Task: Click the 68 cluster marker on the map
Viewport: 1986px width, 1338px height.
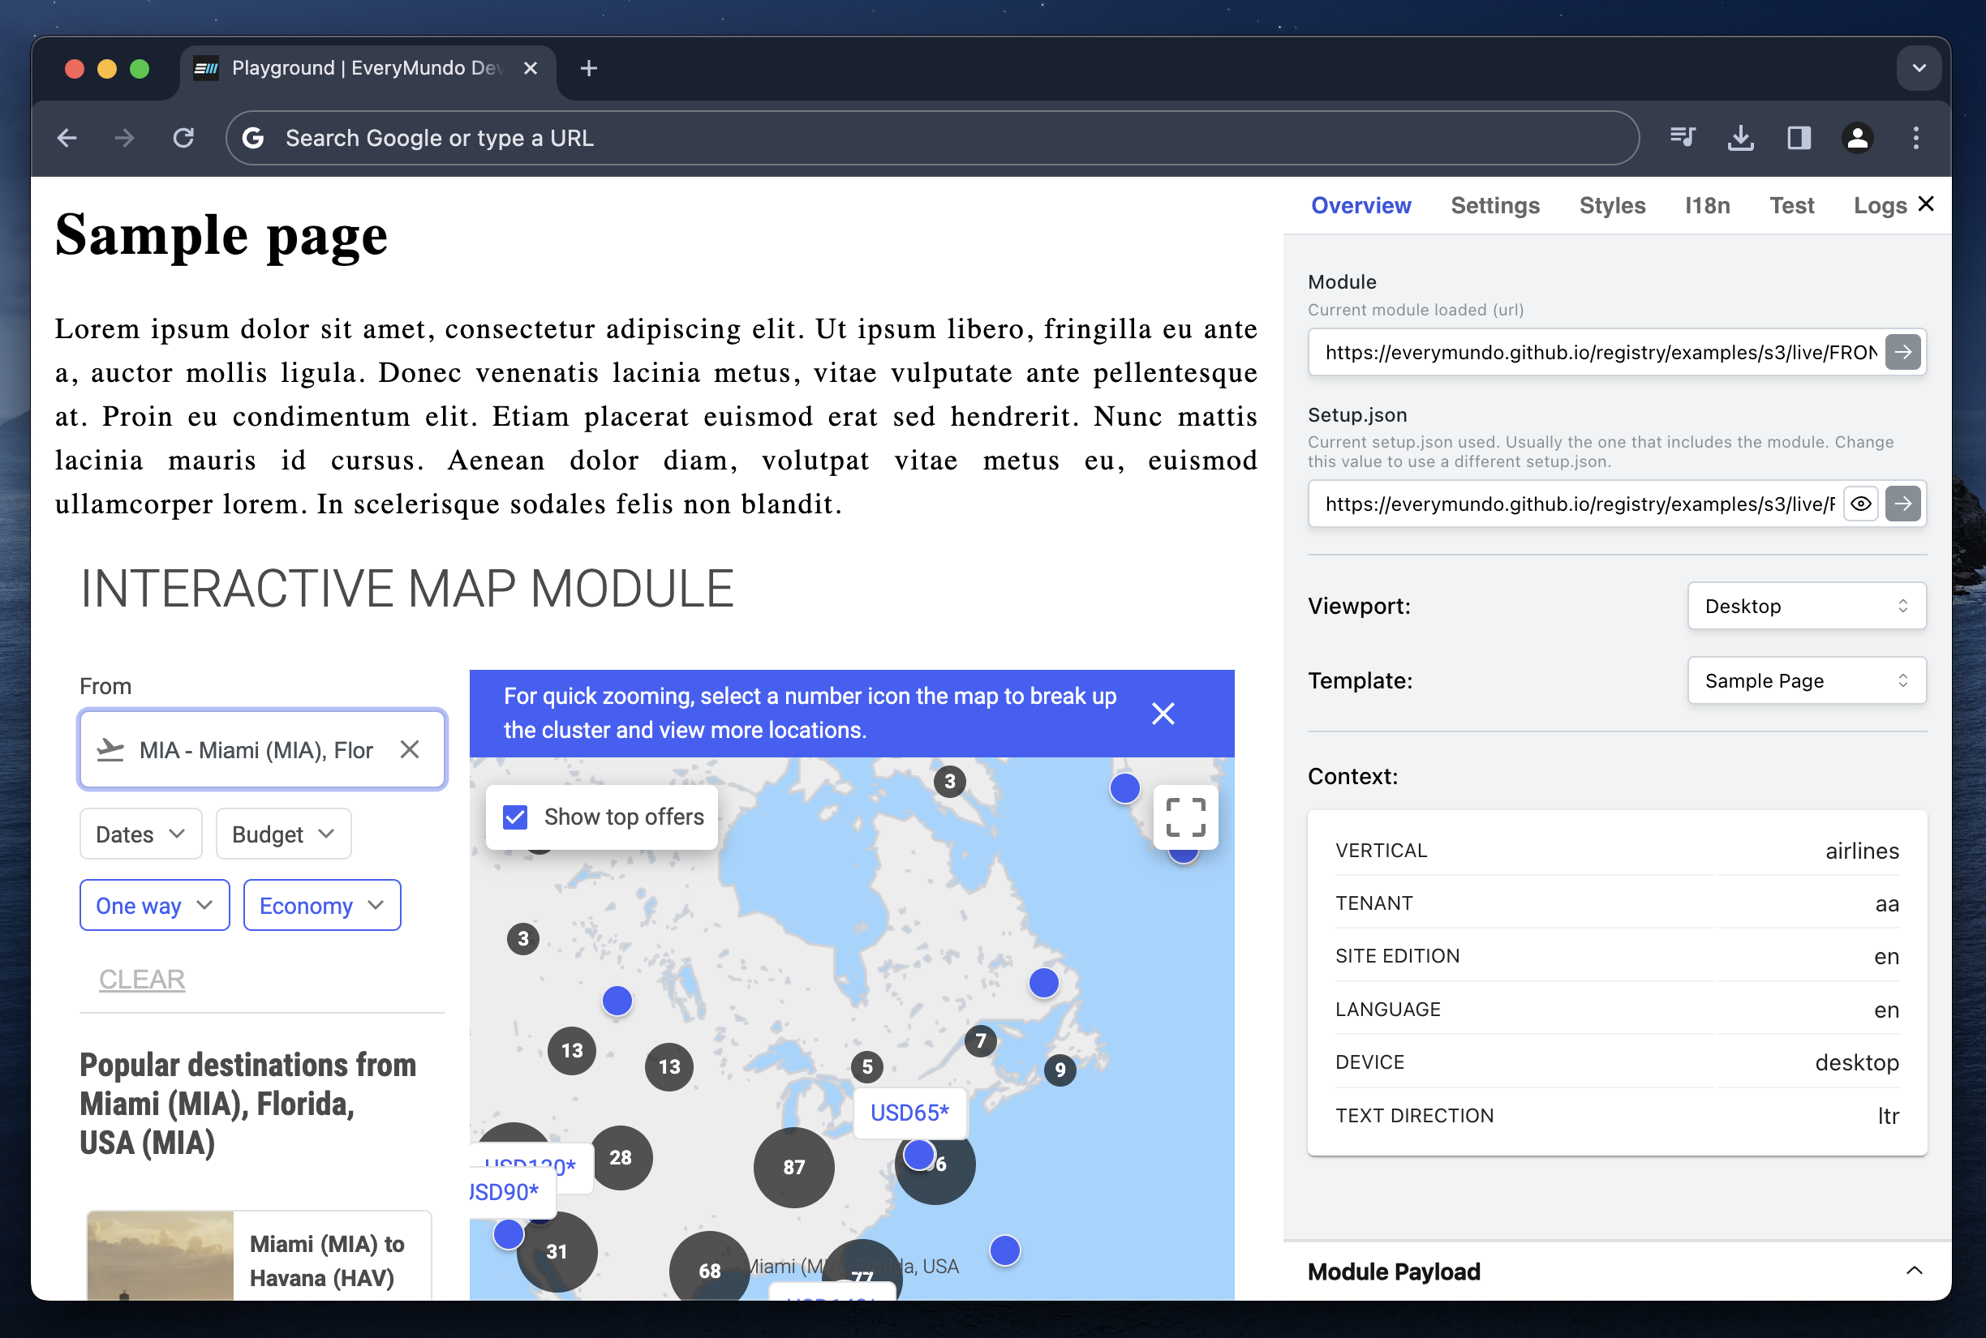Action: coord(709,1271)
